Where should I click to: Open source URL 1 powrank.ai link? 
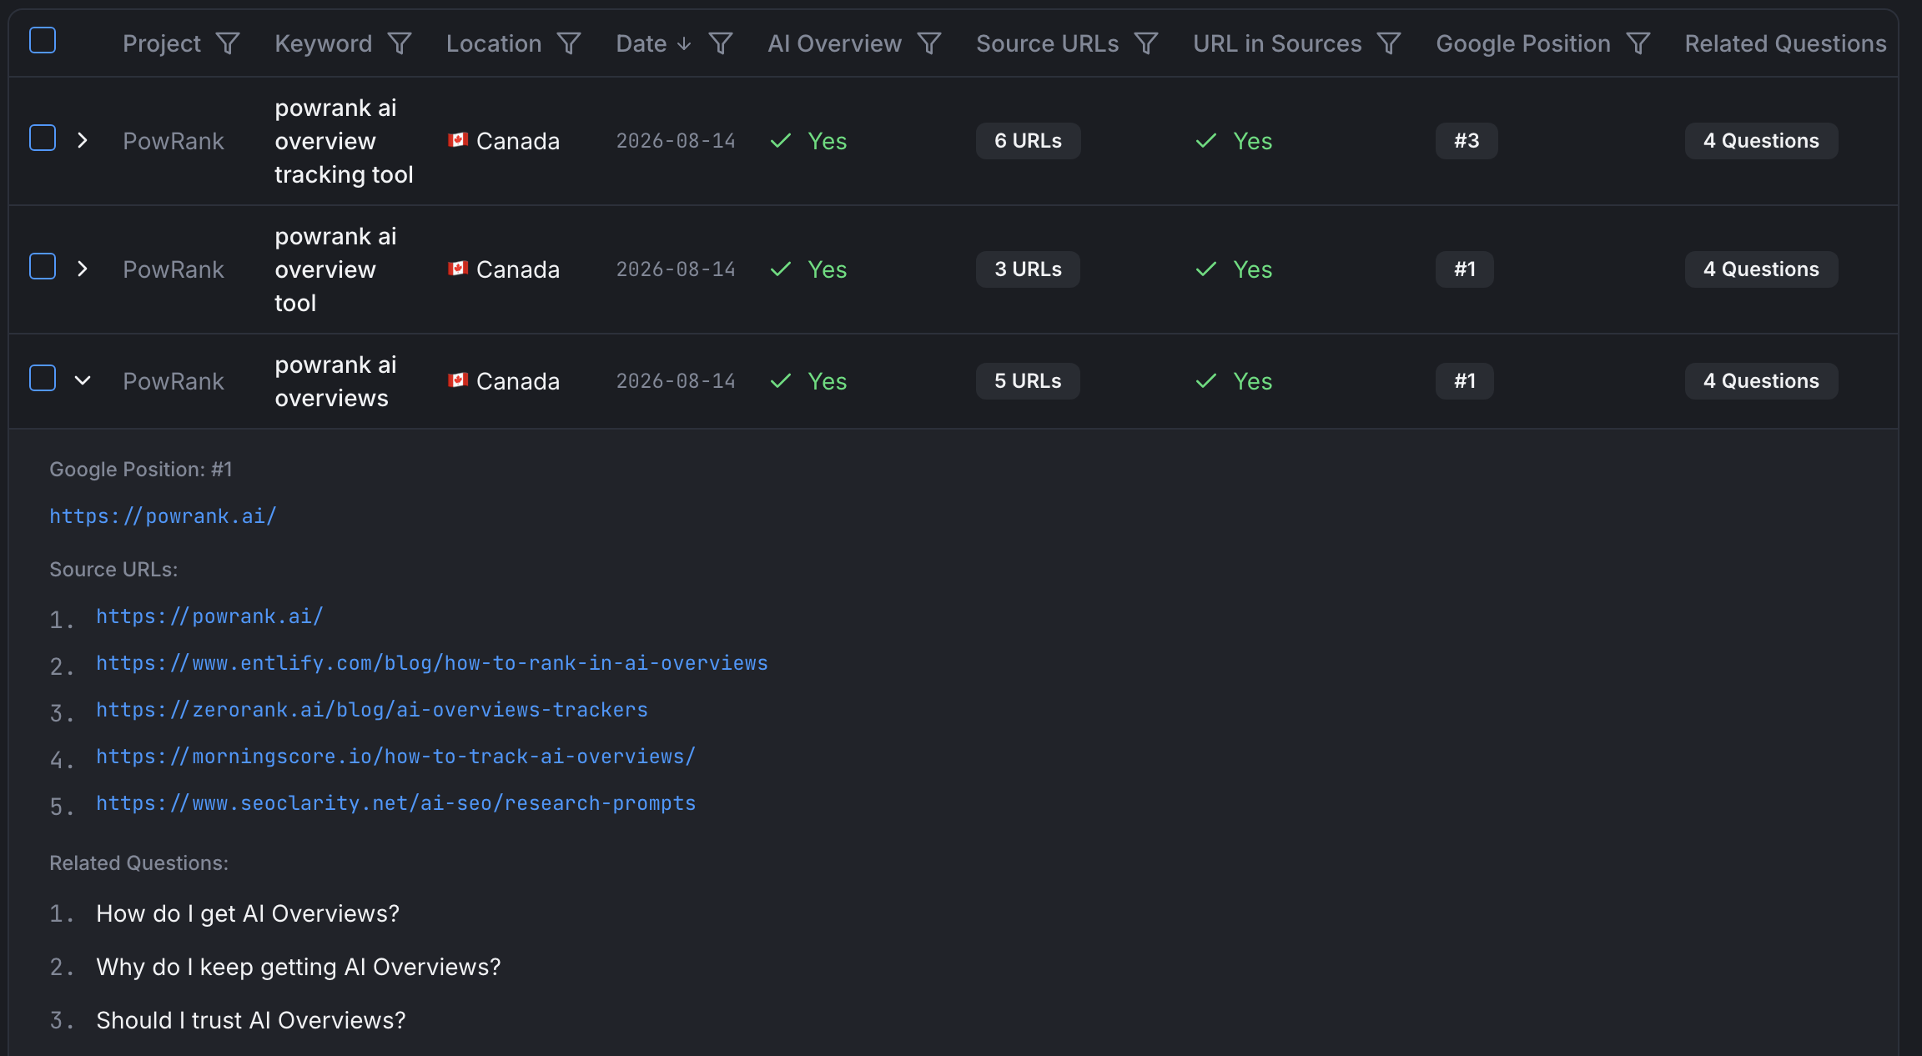[x=209, y=616]
